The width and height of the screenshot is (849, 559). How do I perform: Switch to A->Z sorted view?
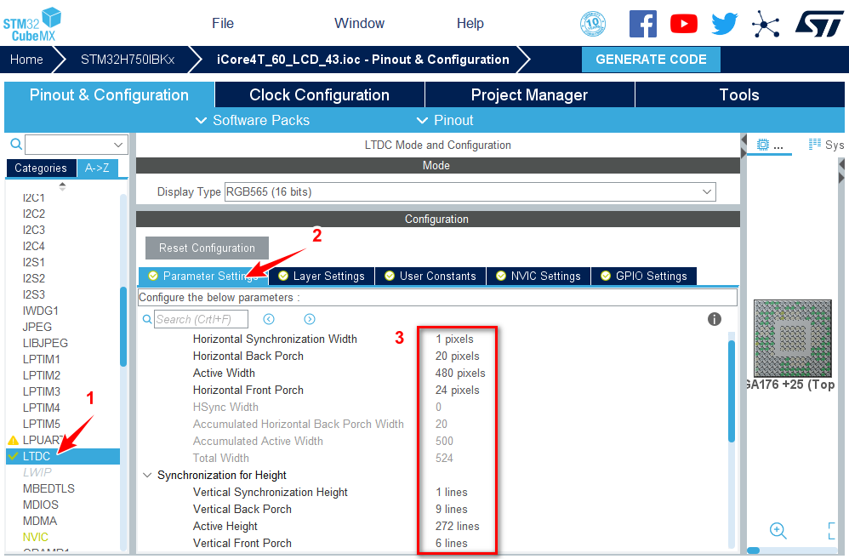pos(98,168)
